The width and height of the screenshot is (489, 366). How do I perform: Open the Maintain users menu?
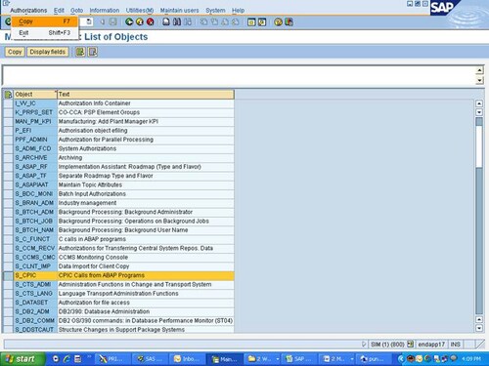tap(179, 11)
